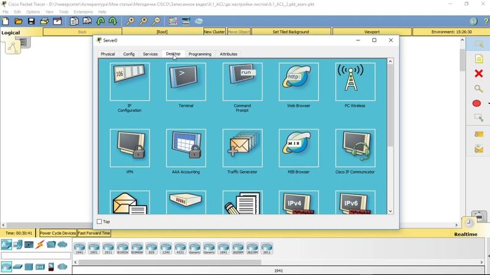Switch to Realtime mode tab

pos(466,234)
